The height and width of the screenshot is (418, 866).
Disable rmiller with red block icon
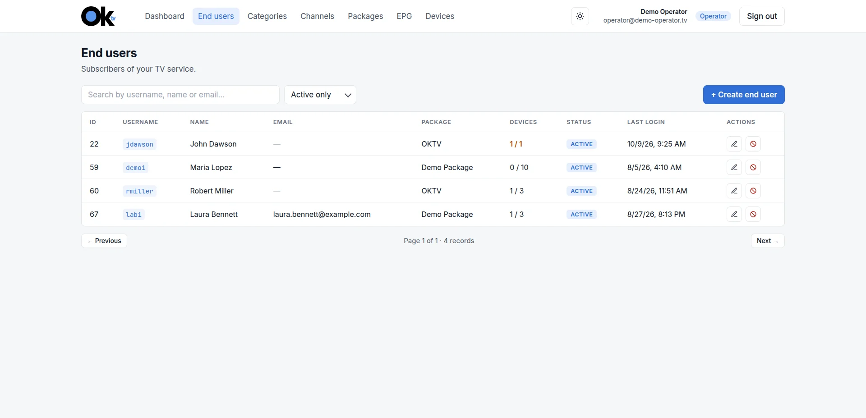753,191
